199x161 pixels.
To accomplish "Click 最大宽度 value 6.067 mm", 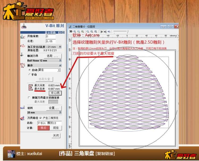I will [54, 89].
